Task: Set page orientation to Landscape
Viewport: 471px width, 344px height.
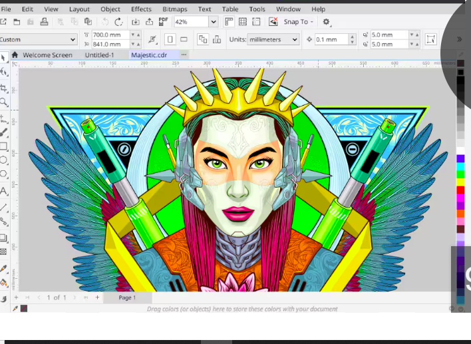Action: point(184,39)
